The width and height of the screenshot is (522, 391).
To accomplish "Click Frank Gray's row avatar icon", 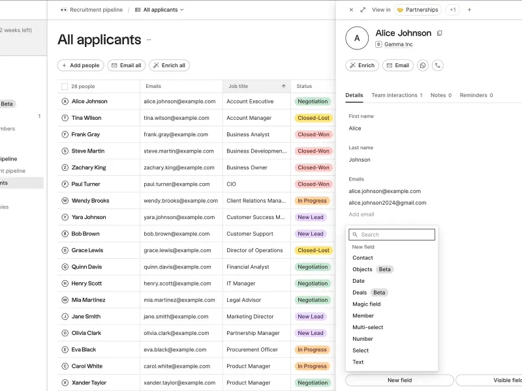I will tap(65, 135).
